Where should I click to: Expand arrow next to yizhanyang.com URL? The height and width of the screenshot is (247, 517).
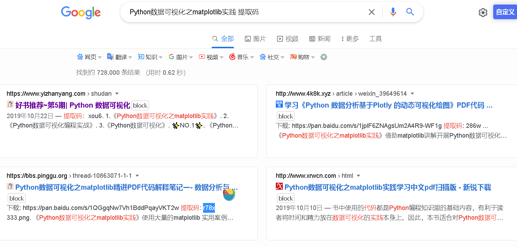click(117, 94)
